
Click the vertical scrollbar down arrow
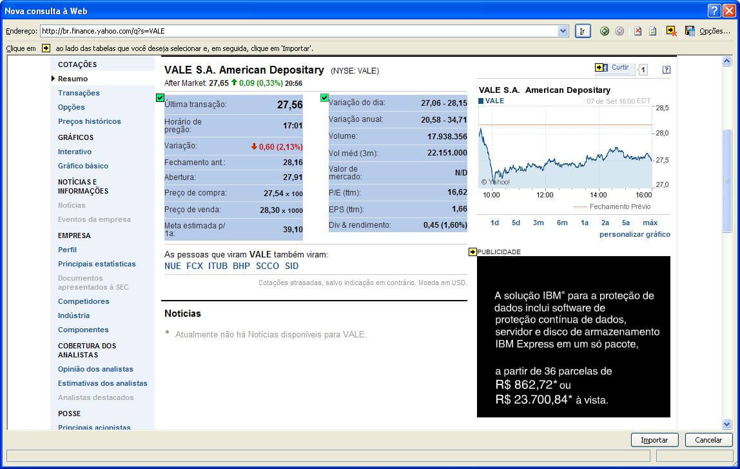pyautogui.click(x=727, y=424)
